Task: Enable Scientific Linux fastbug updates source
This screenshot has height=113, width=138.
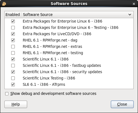Action: coord(13,65)
